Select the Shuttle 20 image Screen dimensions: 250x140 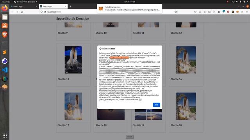coord(186,106)
